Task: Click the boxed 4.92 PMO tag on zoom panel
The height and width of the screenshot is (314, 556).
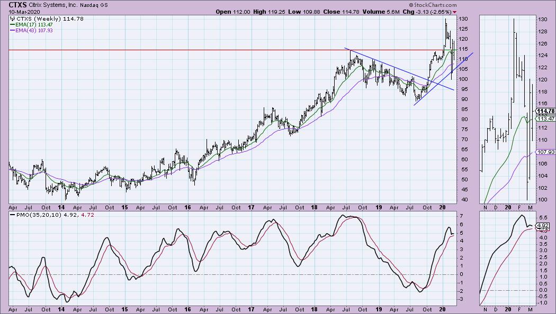Action: click(x=543, y=226)
